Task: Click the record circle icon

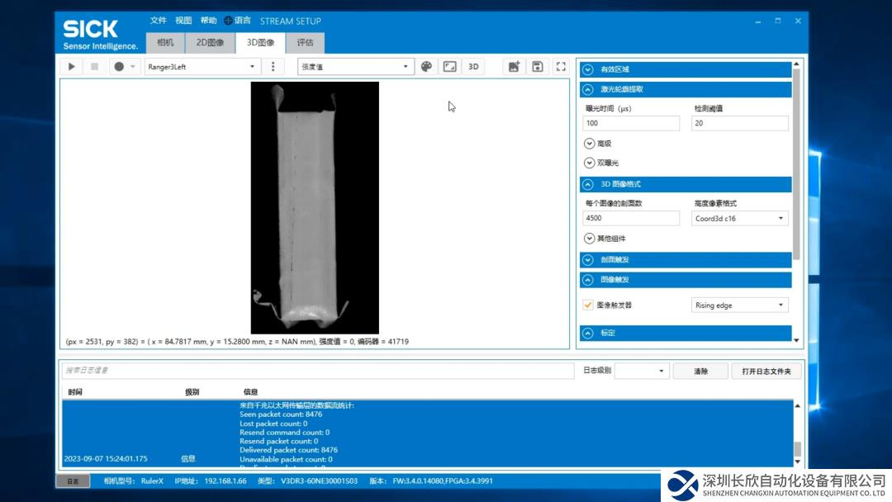Action: pos(119,67)
